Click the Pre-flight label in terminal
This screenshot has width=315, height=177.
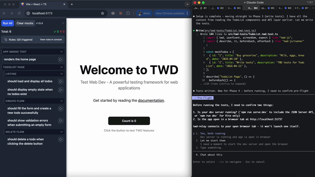[203, 98]
